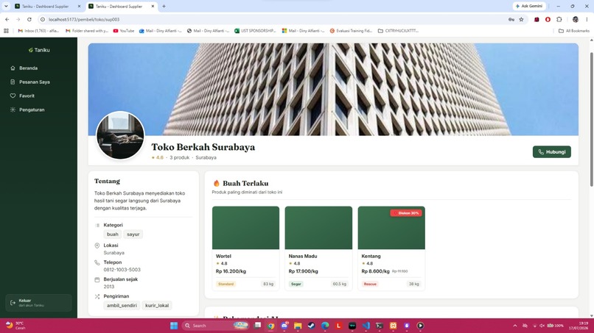The width and height of the screenshot is (594, 333).
Task: Select the buah category tag
Action: (113, 234)
